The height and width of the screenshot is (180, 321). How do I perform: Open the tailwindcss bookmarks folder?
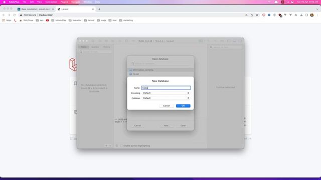coord(59,20)
